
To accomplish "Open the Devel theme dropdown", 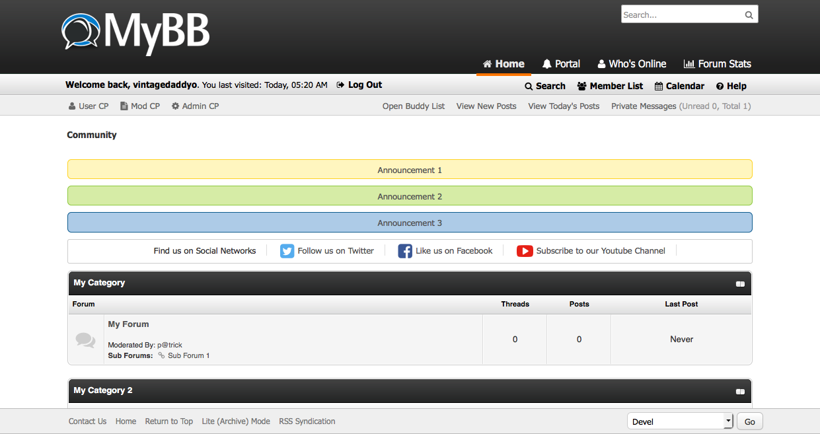I will tap(680, 421).
